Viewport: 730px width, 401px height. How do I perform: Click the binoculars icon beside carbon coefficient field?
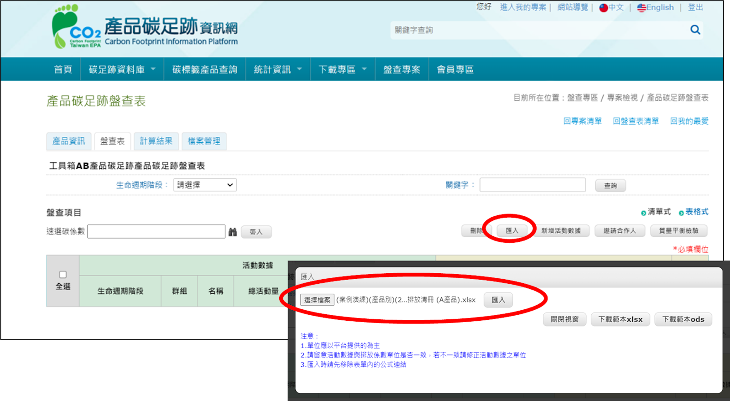[233, 232]
